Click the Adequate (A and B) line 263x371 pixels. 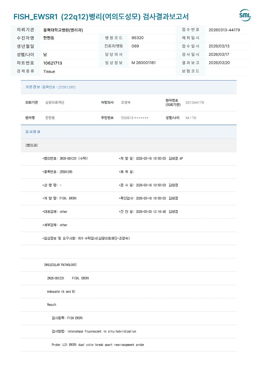coord(61,292)
